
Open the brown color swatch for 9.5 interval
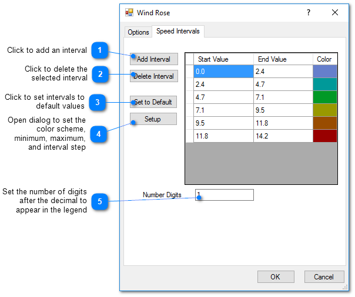click(325, 123)
